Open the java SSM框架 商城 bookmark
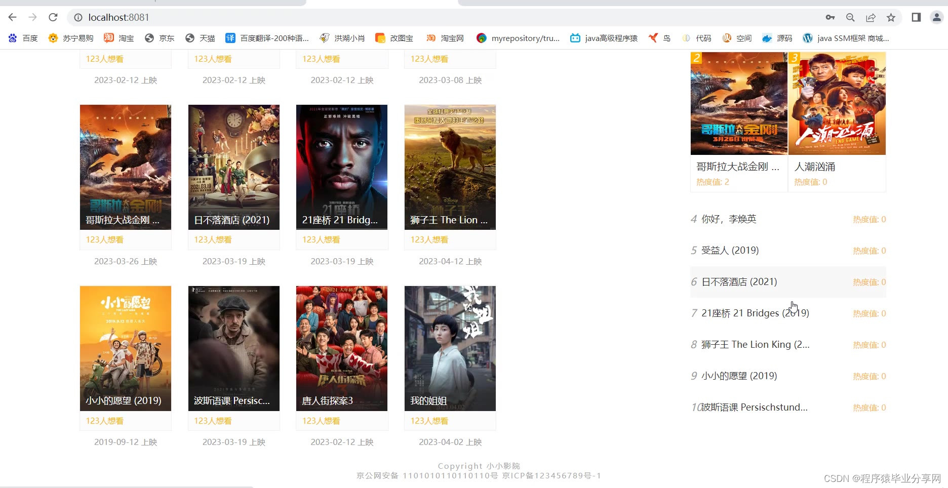This screenshot has height=488, width=948. pyautogui.click(x=846, y=38)
